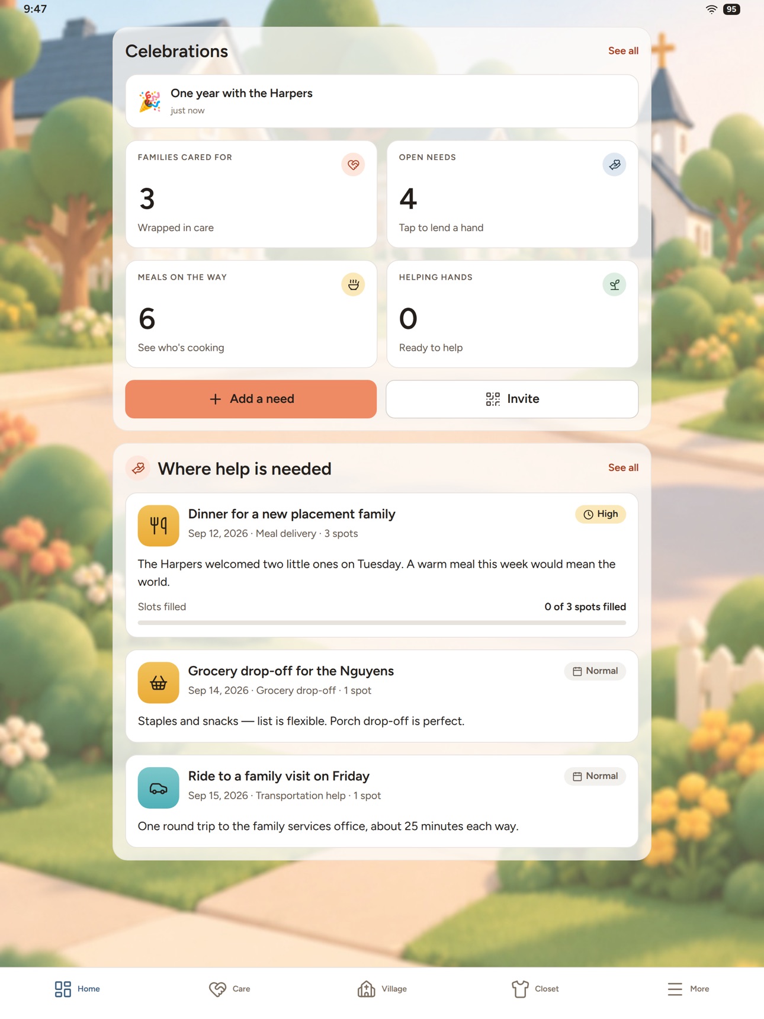This screenshot has height=1019, width=764.
Task: Tap the Wrapped in care text
Action: (x=176, y=227)
